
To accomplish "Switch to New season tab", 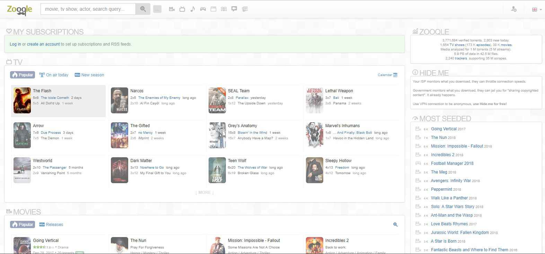I will click(89, 75).
